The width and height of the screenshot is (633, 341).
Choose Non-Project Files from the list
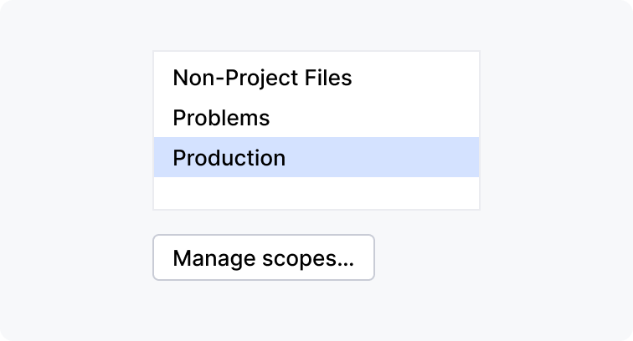[262, 78]
